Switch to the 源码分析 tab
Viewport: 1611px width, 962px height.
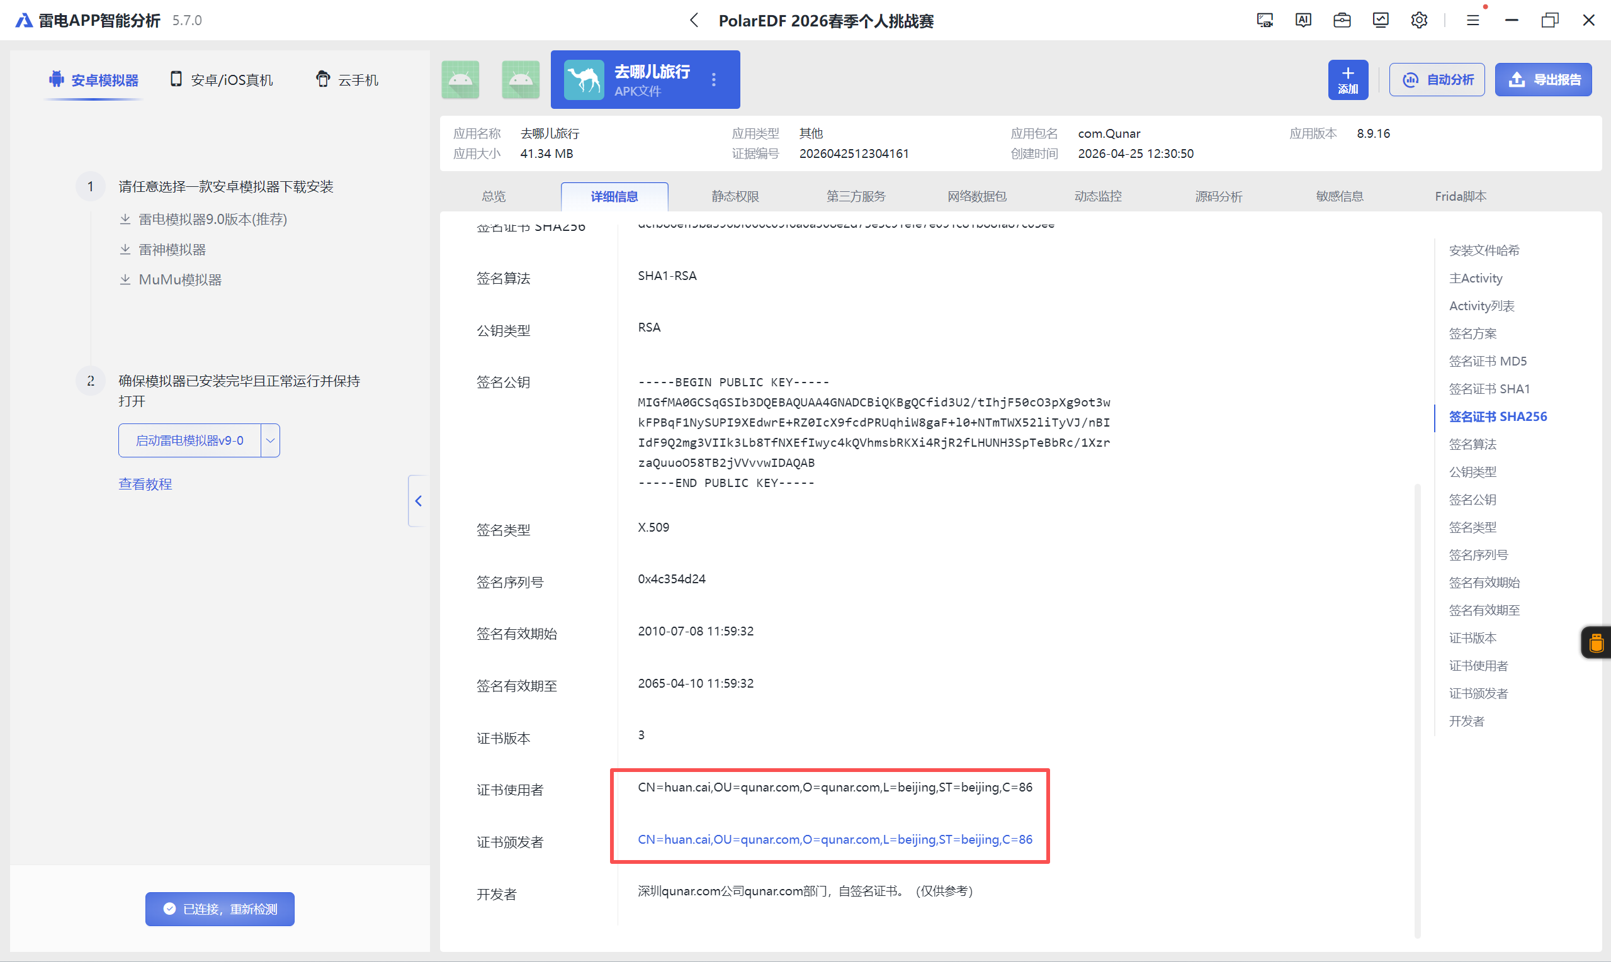pos(1219,196)
